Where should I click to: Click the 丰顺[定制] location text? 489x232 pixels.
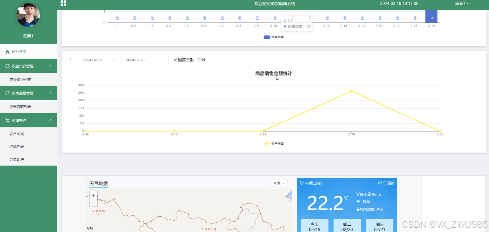tap(313, 183)
